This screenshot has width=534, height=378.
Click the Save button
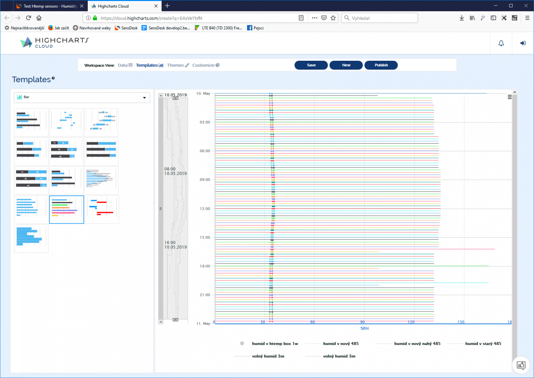[x=311, y=65]
